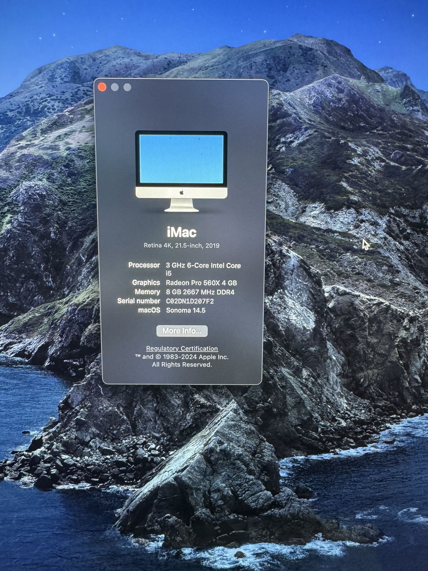Viewport: 428px width, 571px height.
Task: Click the Graphics label
Action: click(146, 283)
